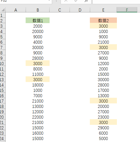Select highlighted cell E7 containing 3000
This screenshot has width=140, height=142.
[x=103, y=47]
